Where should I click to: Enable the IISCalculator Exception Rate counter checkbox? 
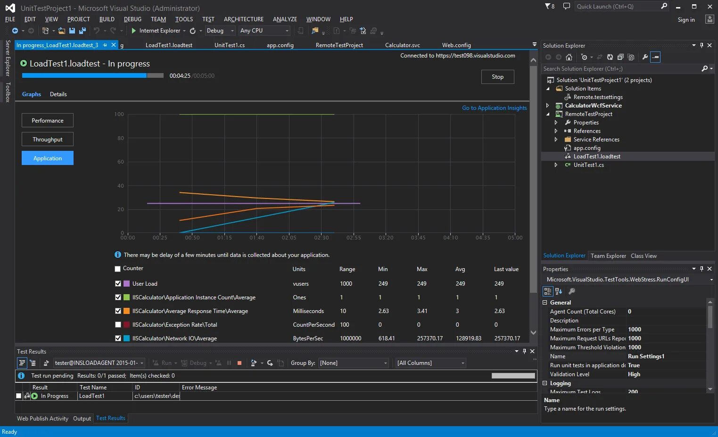[117, 324]
